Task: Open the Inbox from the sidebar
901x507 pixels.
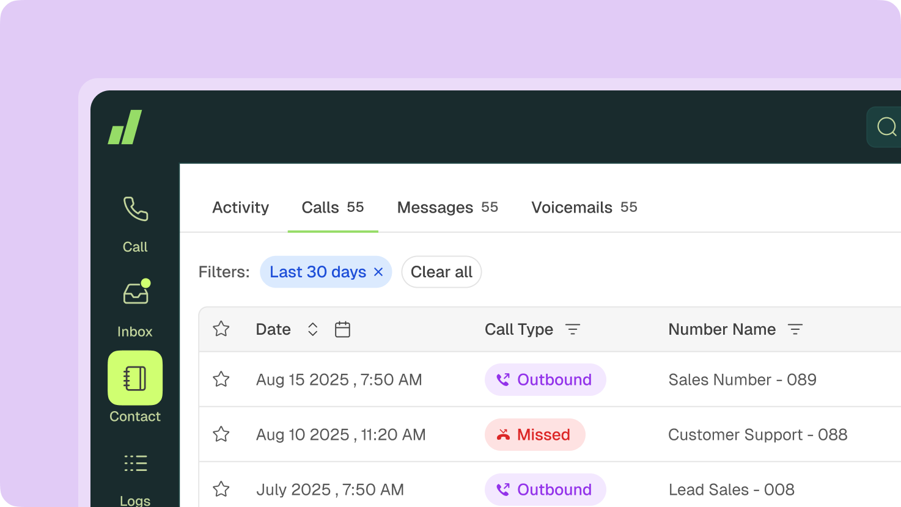Action: (x=135, y=293)
